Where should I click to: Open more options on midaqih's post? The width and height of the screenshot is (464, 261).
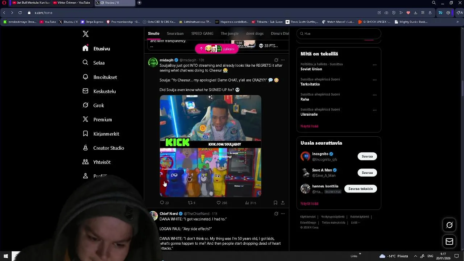(x=283, y=60)
